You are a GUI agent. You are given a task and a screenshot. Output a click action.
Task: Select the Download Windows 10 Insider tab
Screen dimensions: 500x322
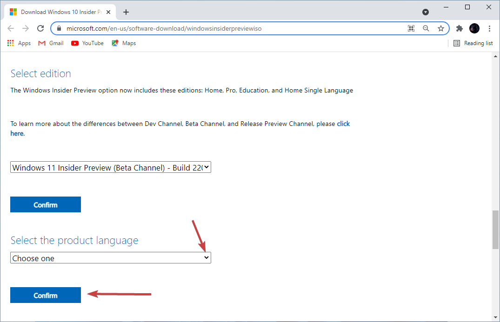[x=59, y=12]
